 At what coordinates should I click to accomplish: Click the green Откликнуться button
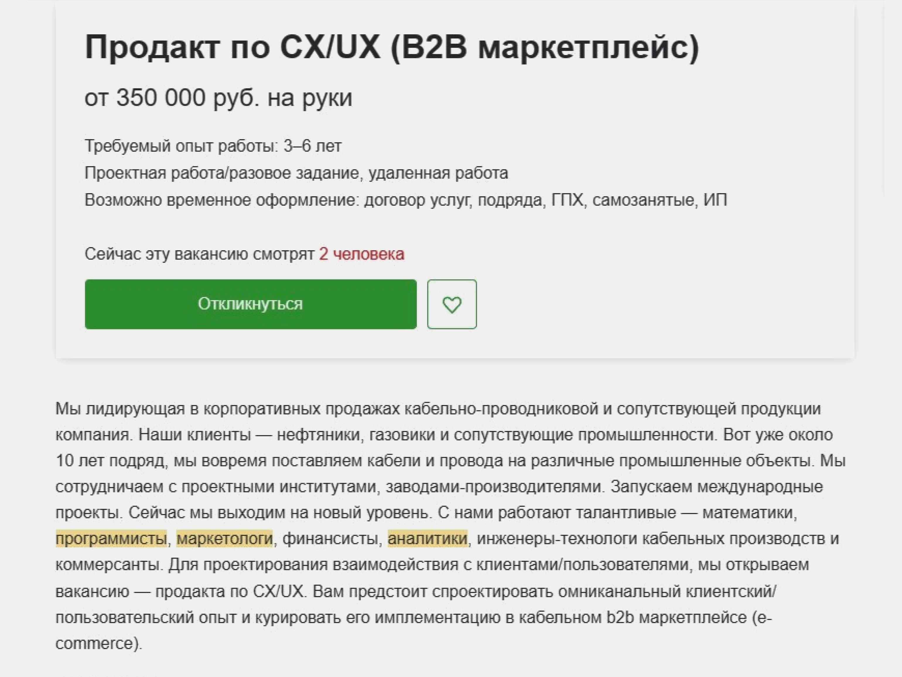(x=250, y=304)
